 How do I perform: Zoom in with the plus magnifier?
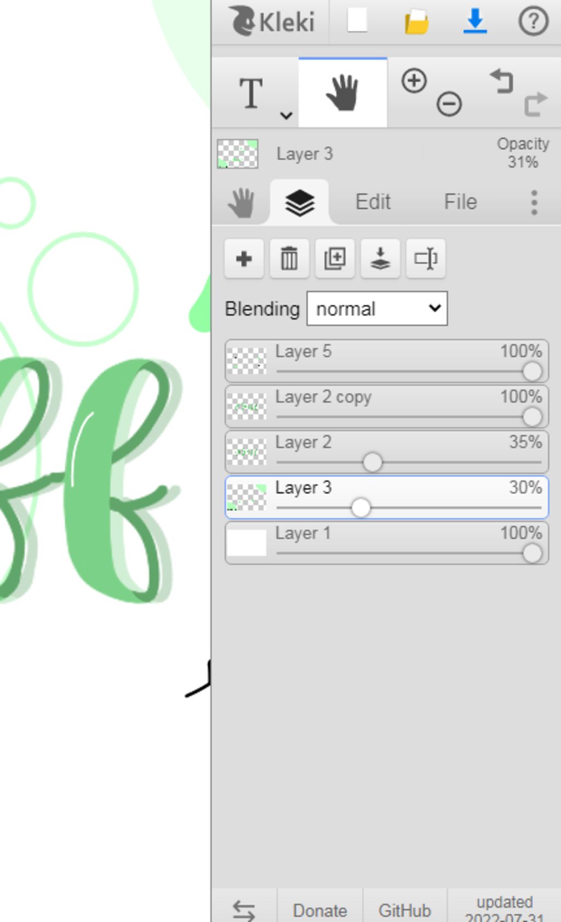414,81
